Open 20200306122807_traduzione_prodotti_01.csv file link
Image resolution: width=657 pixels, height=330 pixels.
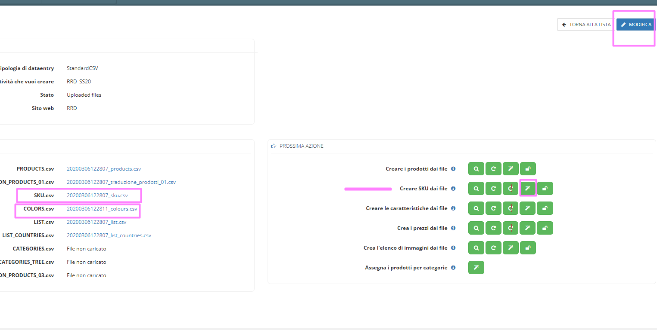coord(121,182)
